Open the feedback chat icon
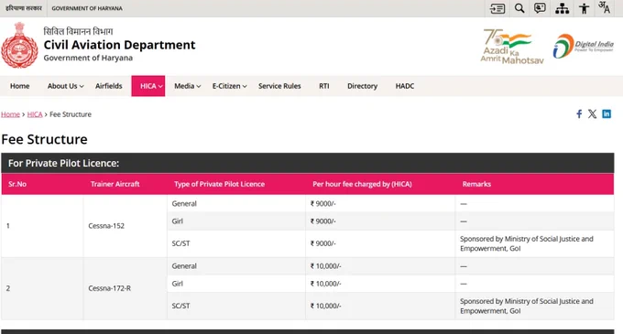The width and height of the screenshot is (623, 334). 540,8
